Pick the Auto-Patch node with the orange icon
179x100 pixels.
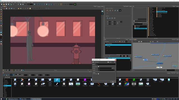coord(22,80)
